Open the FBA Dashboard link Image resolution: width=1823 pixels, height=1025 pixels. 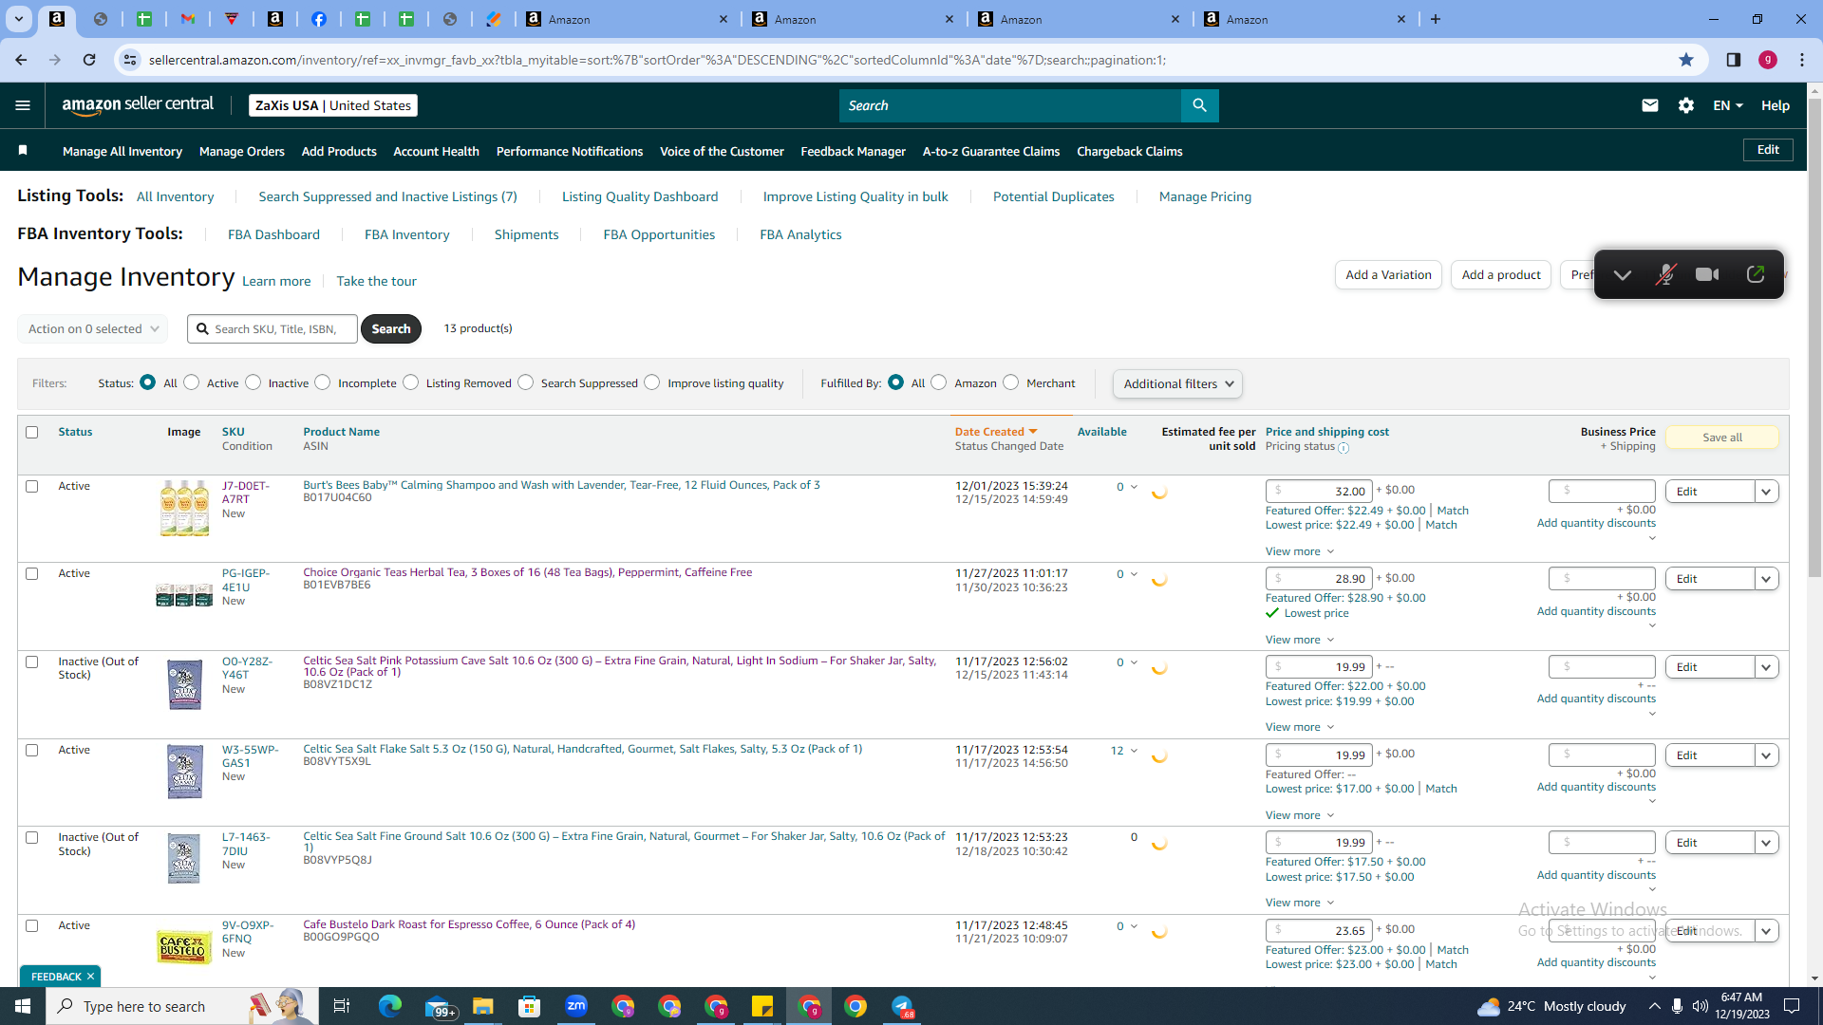click(273, 234)
